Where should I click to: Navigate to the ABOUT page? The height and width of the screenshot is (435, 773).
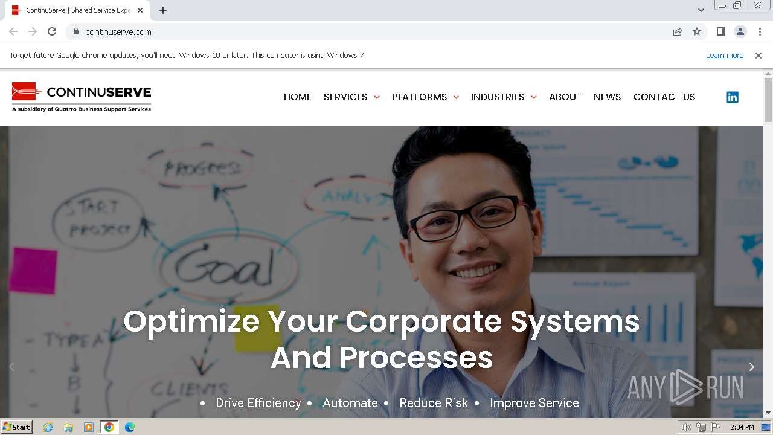point(565,97)
